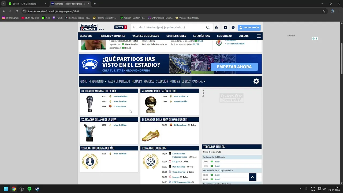Viewport: 343px width, 193px height.
Task: Reload the page in Chrome
Action: click(x=17, y=11)
